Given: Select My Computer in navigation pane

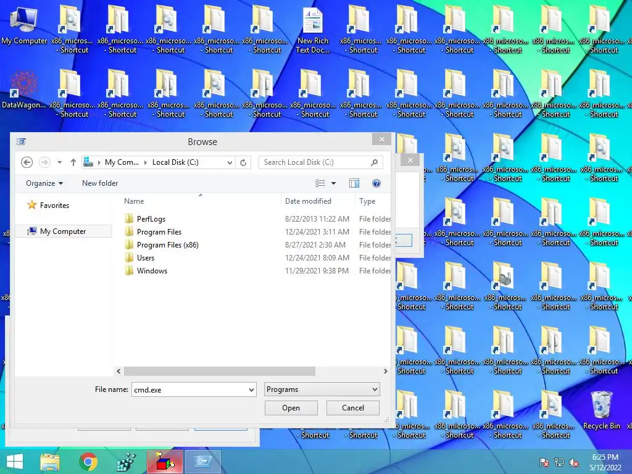Looking at the screenshot, I should coord(64,231).
